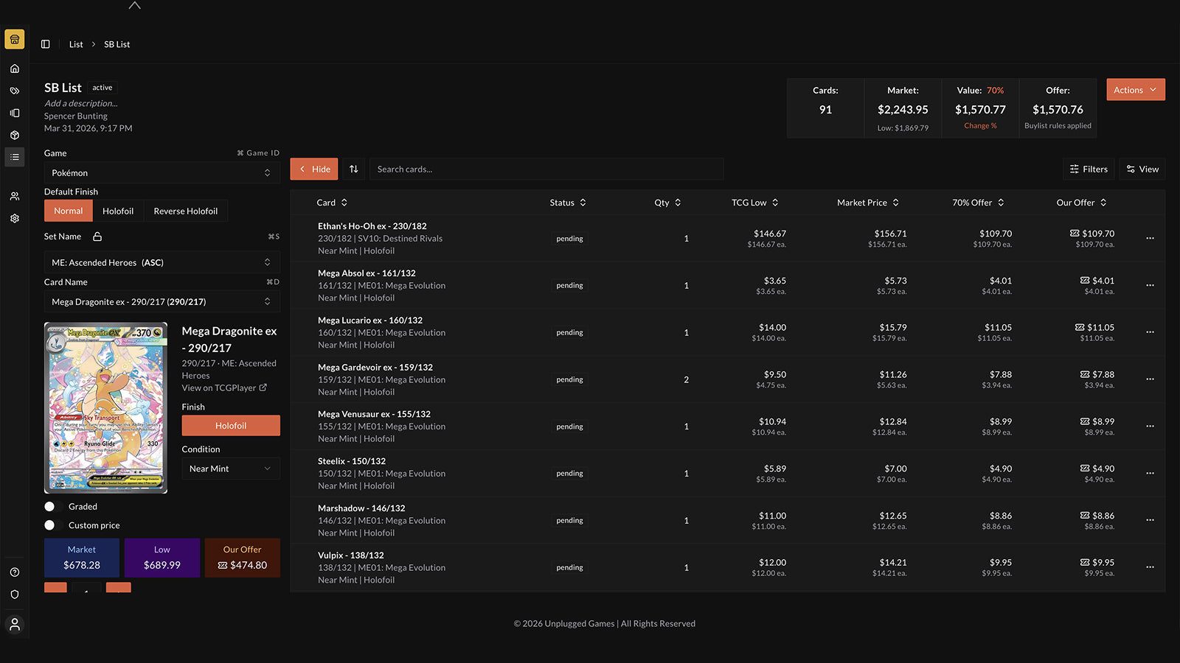Click the SB List breadcrumb item
Screen dimensions: 1180x663
click(x=117, y=44)
